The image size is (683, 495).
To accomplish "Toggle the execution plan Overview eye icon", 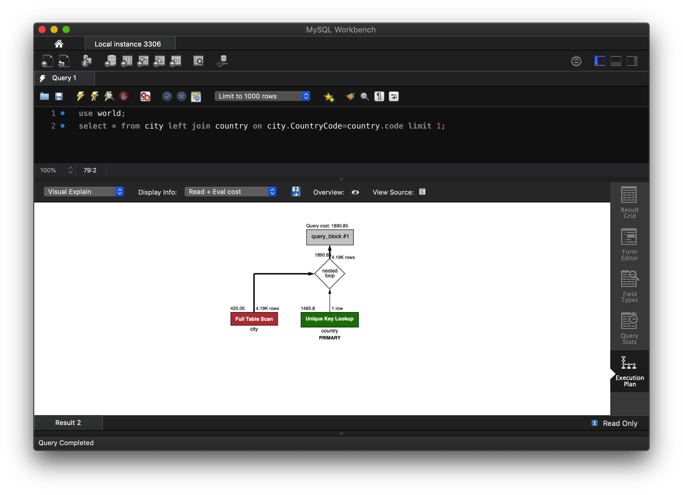I will [x=355, y=192].
